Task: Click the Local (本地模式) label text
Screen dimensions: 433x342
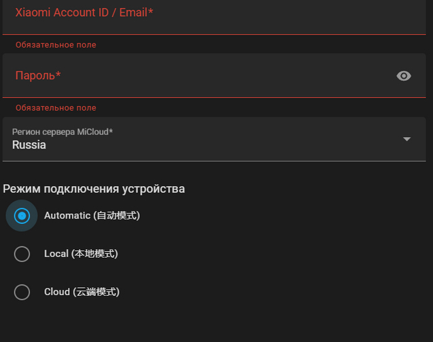Action: pos(81,254)
